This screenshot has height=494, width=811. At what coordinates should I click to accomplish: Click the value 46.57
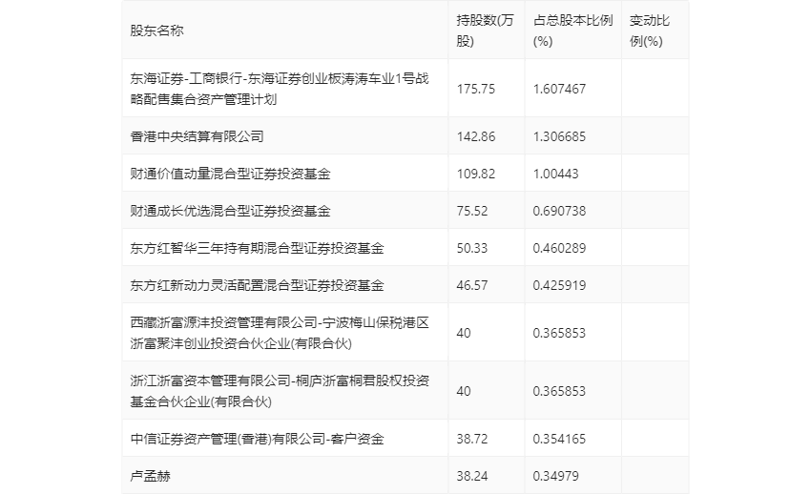coord(471,285)
